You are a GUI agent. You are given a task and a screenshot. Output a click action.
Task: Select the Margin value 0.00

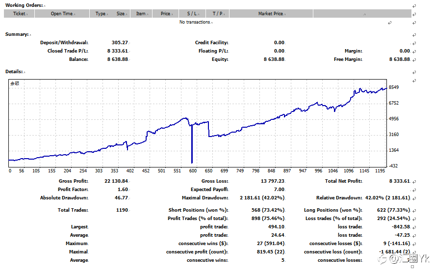click(x=405, y=51)
